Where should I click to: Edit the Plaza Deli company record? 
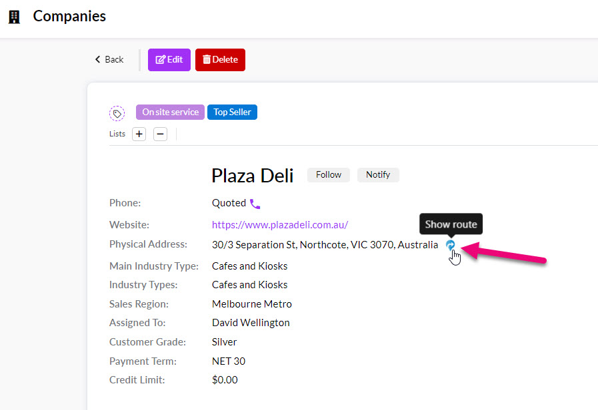pyautogui.click(x=169, y=59)
